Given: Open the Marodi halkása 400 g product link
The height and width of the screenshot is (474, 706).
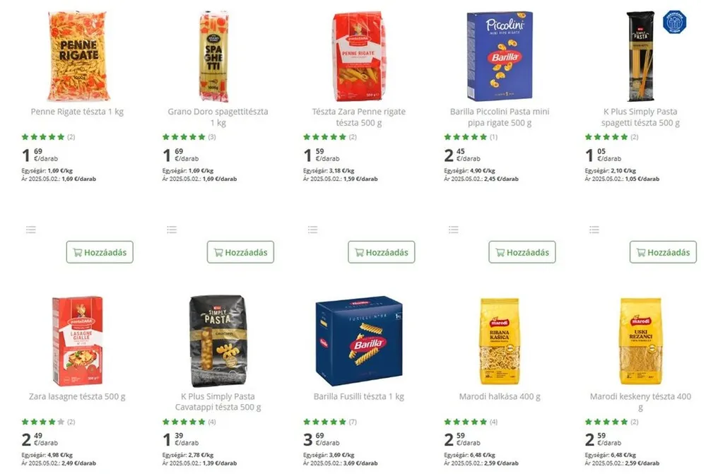Looking at the screenshot, I should (x=500, y=397).
